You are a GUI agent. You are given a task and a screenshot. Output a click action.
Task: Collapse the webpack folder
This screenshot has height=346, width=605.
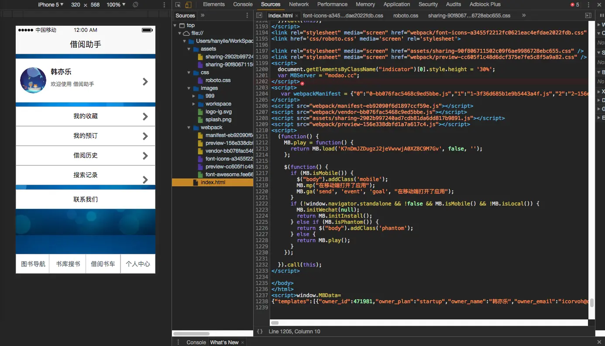pyautogui.click(x=189, y=128)
